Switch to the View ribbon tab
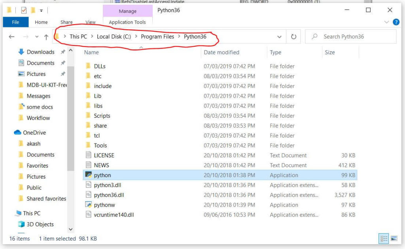This screenshot has height=249, width=405. coord(91,22)
